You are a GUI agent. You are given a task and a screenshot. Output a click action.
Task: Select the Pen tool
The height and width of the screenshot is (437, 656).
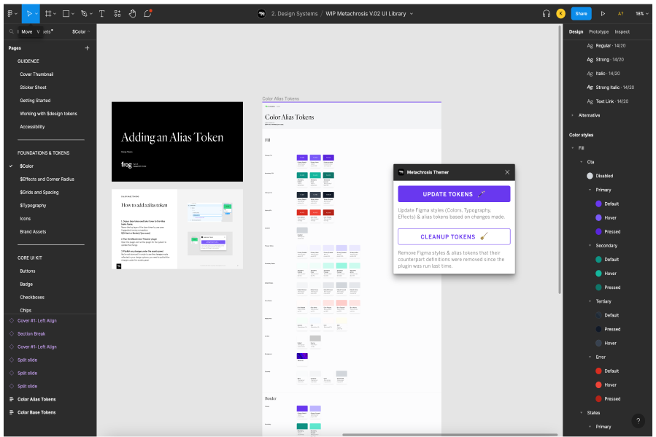coord(84,13)
